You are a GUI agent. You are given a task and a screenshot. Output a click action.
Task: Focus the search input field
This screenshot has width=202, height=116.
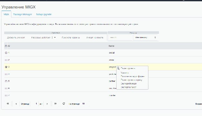point(120,37)
